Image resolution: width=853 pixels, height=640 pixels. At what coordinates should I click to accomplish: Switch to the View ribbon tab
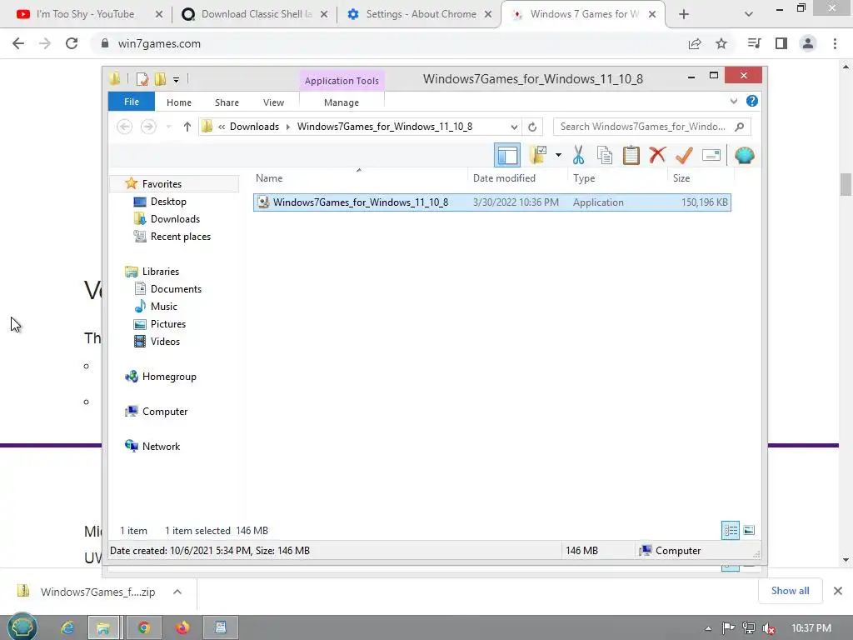pyautogui.click(x=273, y=102)
